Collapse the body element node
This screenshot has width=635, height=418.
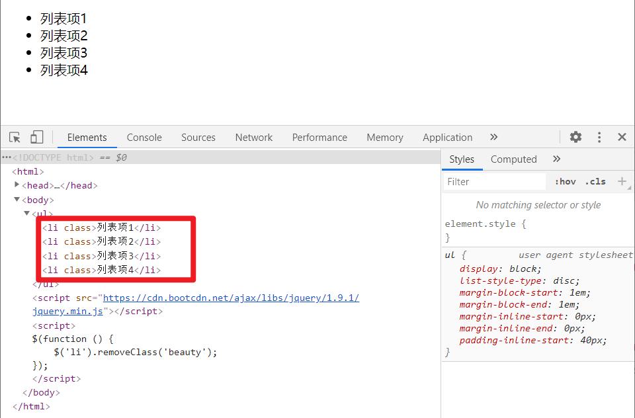pyautogui.click(x=17, y=200)
